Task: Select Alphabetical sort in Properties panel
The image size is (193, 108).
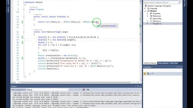Action: (148, 74)
